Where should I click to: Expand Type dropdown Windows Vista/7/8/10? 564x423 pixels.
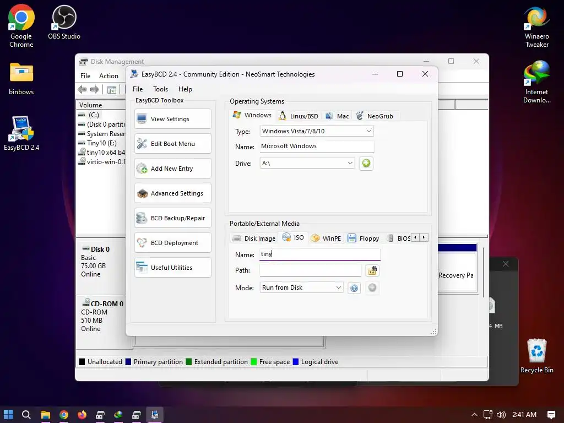pyautogui.click(x=317, y=131)
